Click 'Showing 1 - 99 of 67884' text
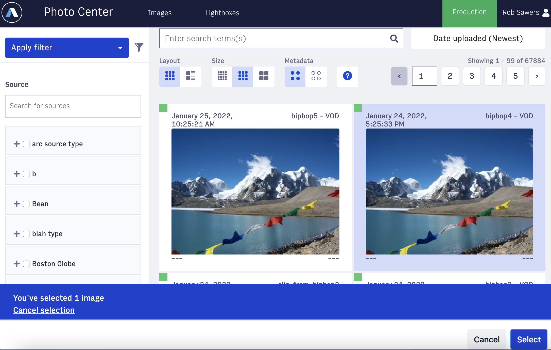This screenshot has width=551, height=350. (506, 61)
